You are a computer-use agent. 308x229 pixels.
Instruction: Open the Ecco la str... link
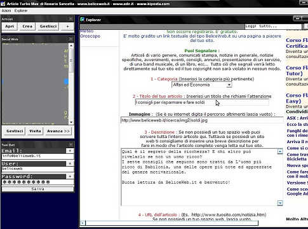click(x=297, y=125)
